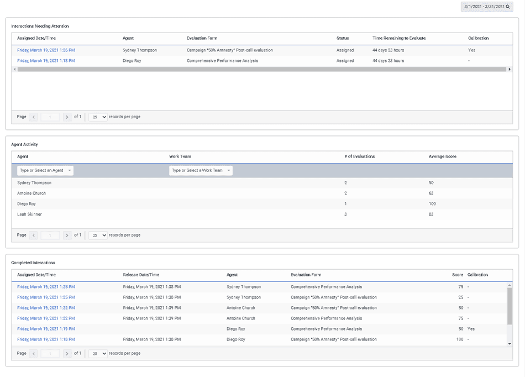Click previous page arrow under Agent Activity

pos(33,235)
